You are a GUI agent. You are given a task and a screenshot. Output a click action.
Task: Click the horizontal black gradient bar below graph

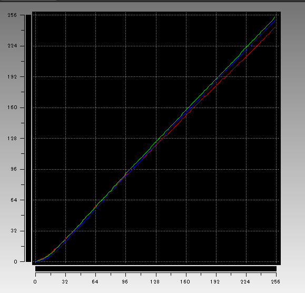point(156,268)
